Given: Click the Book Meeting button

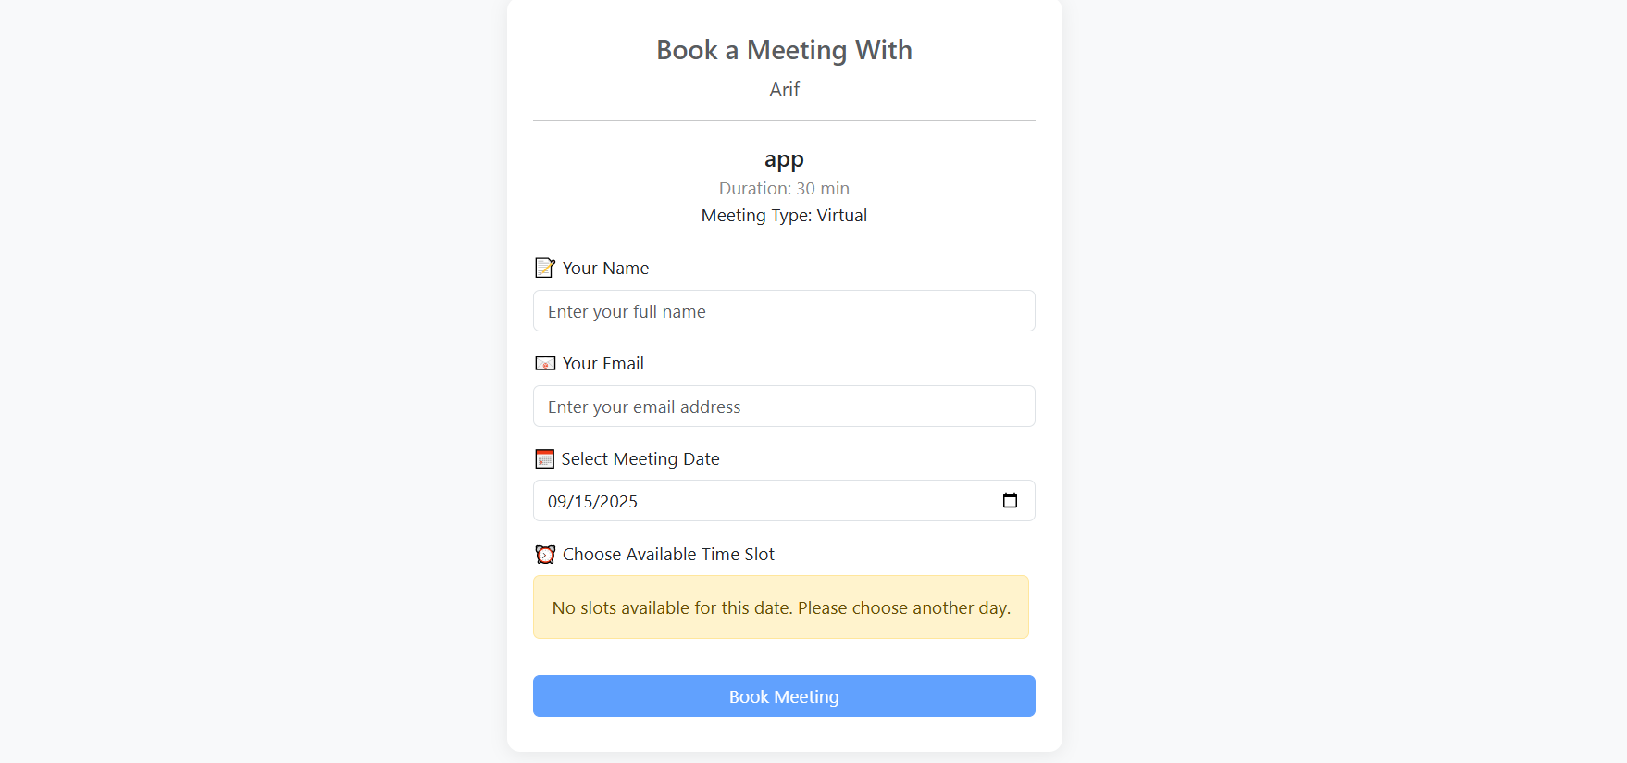Looking at the screenshot, I should [x=784, y=695].
